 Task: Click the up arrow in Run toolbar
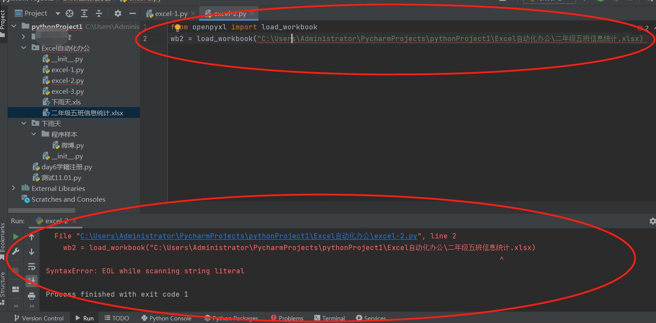pyautogui.click(x=32, y=237)
